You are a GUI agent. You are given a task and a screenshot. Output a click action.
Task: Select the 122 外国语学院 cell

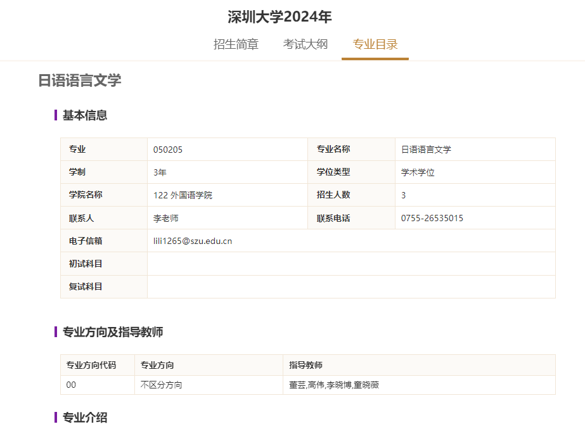click(227, 195)
